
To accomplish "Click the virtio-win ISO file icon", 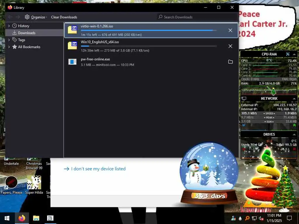I will [72, 30].
